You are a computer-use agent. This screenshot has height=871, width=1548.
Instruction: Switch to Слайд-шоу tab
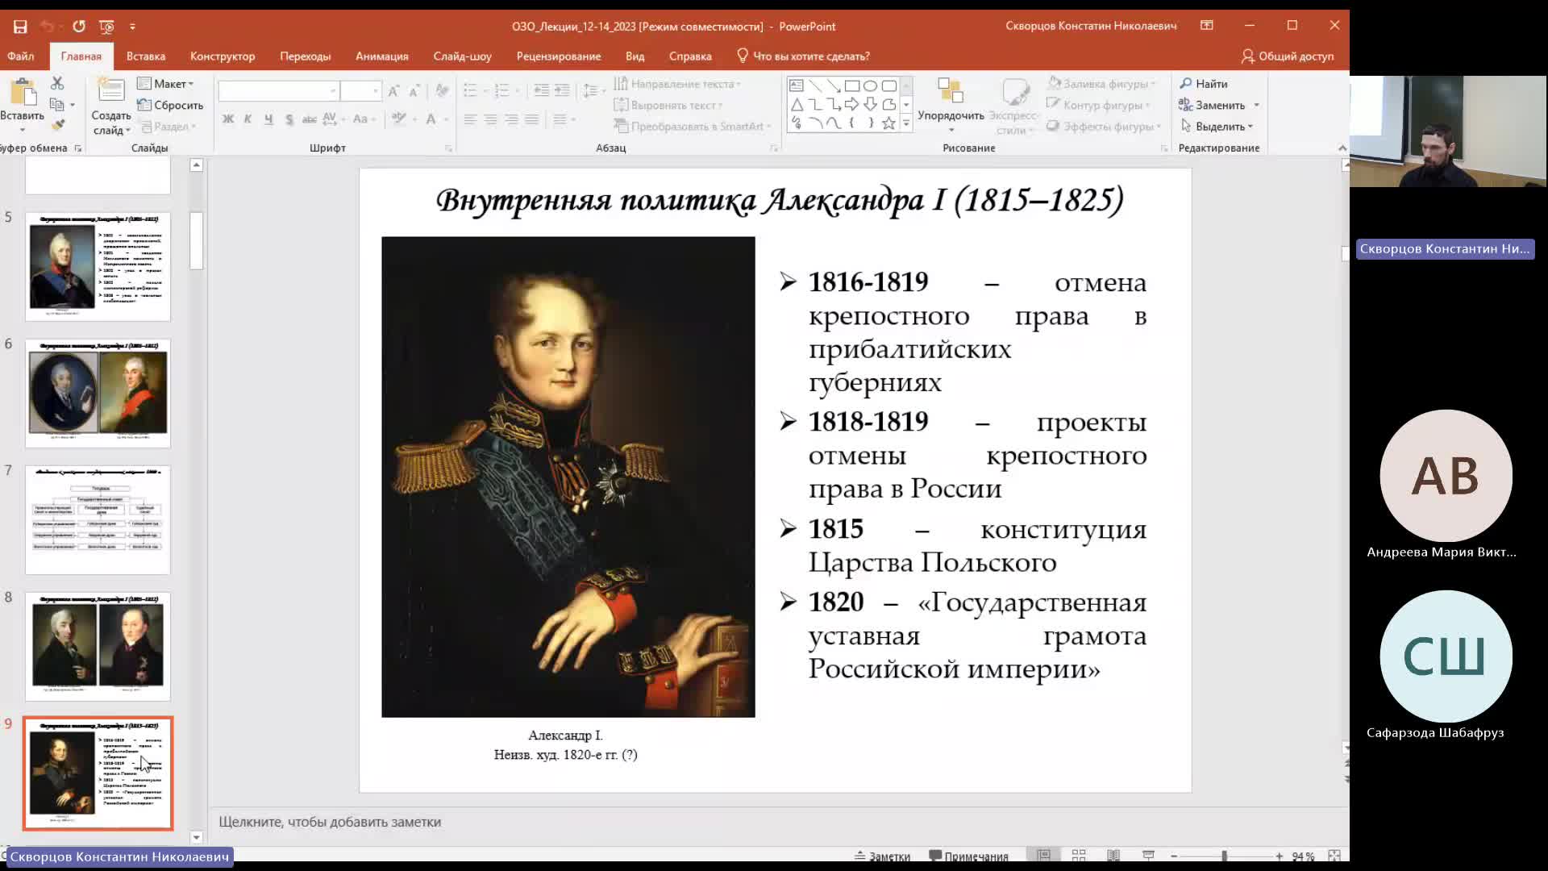tap(462, 56)
